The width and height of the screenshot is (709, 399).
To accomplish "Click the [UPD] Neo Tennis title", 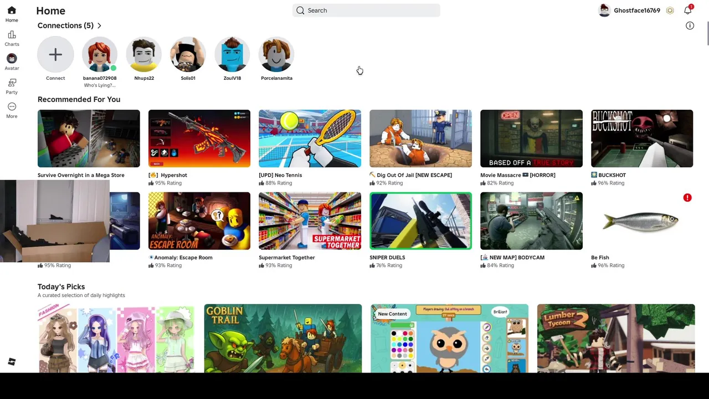I will [x=280, y=175].
